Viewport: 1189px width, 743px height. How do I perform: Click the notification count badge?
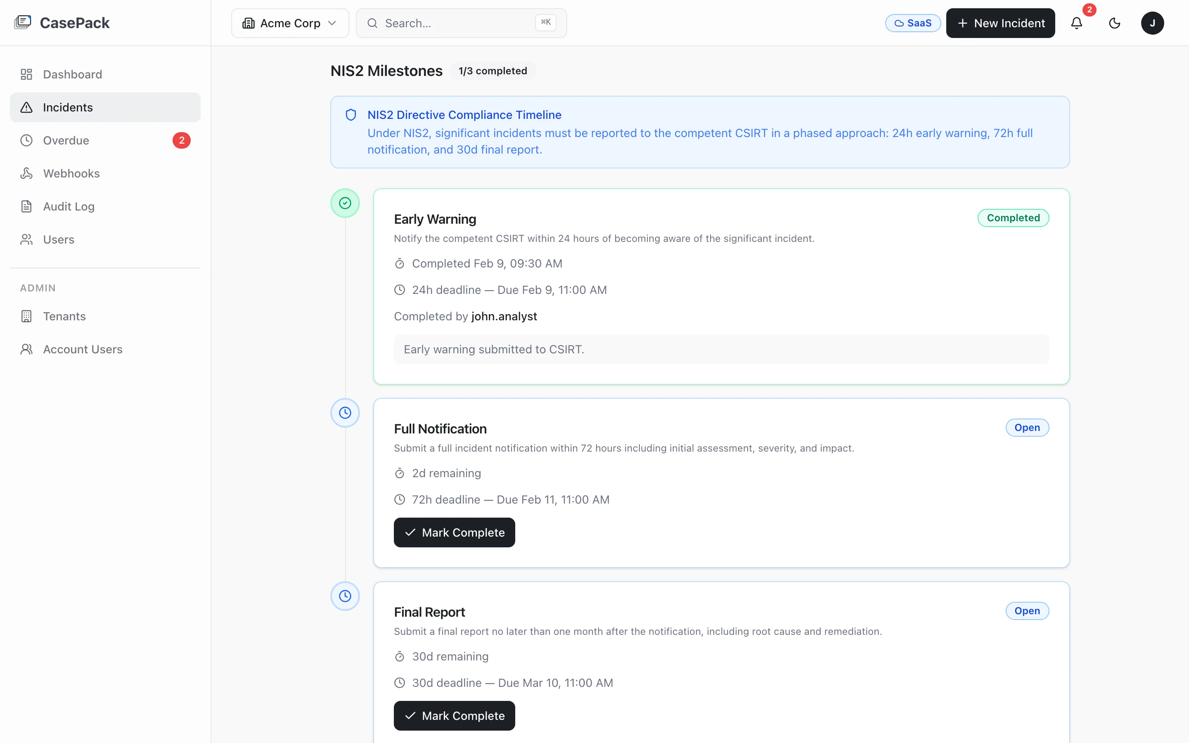point(1089,10)
